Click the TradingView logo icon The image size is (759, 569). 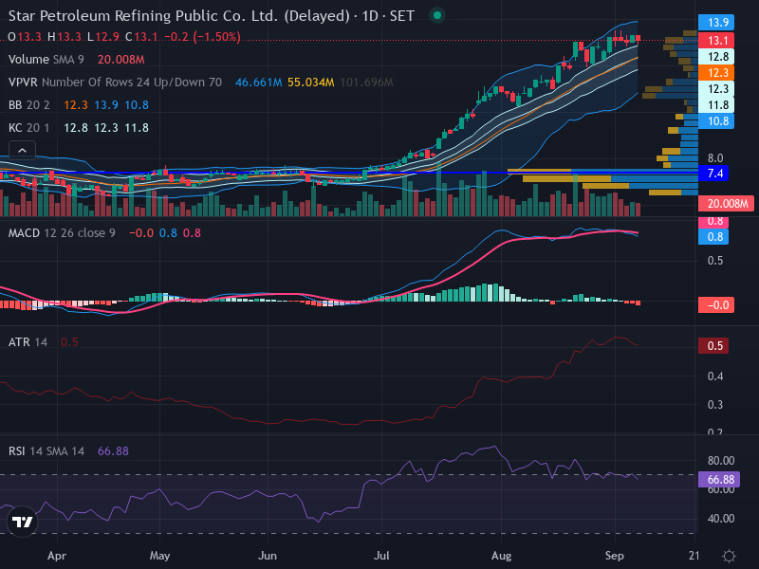click(22, 522)
